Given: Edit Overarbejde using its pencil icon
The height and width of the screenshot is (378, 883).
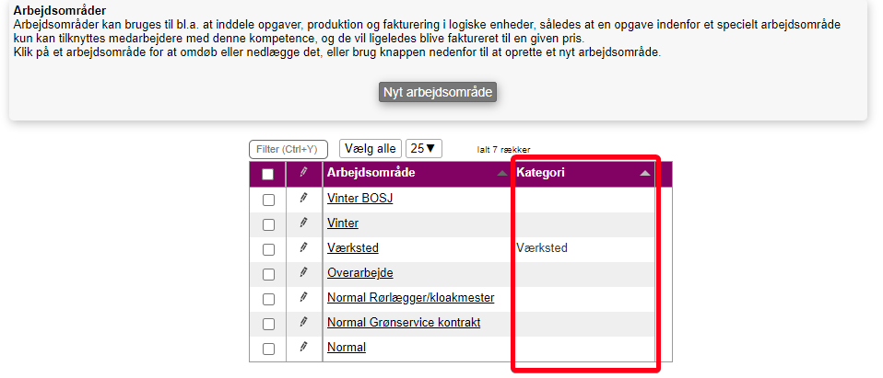Looking at the screenshot, I should click(303, 272).
